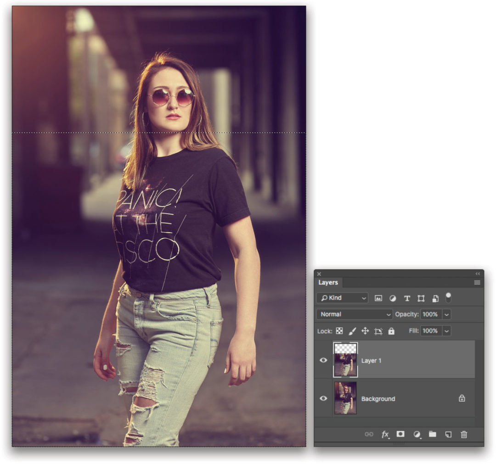The width and height of the screenshot is (496, 464).
Task: Open the blend mode Normal dropdown
Action: [x=354, y=314]
